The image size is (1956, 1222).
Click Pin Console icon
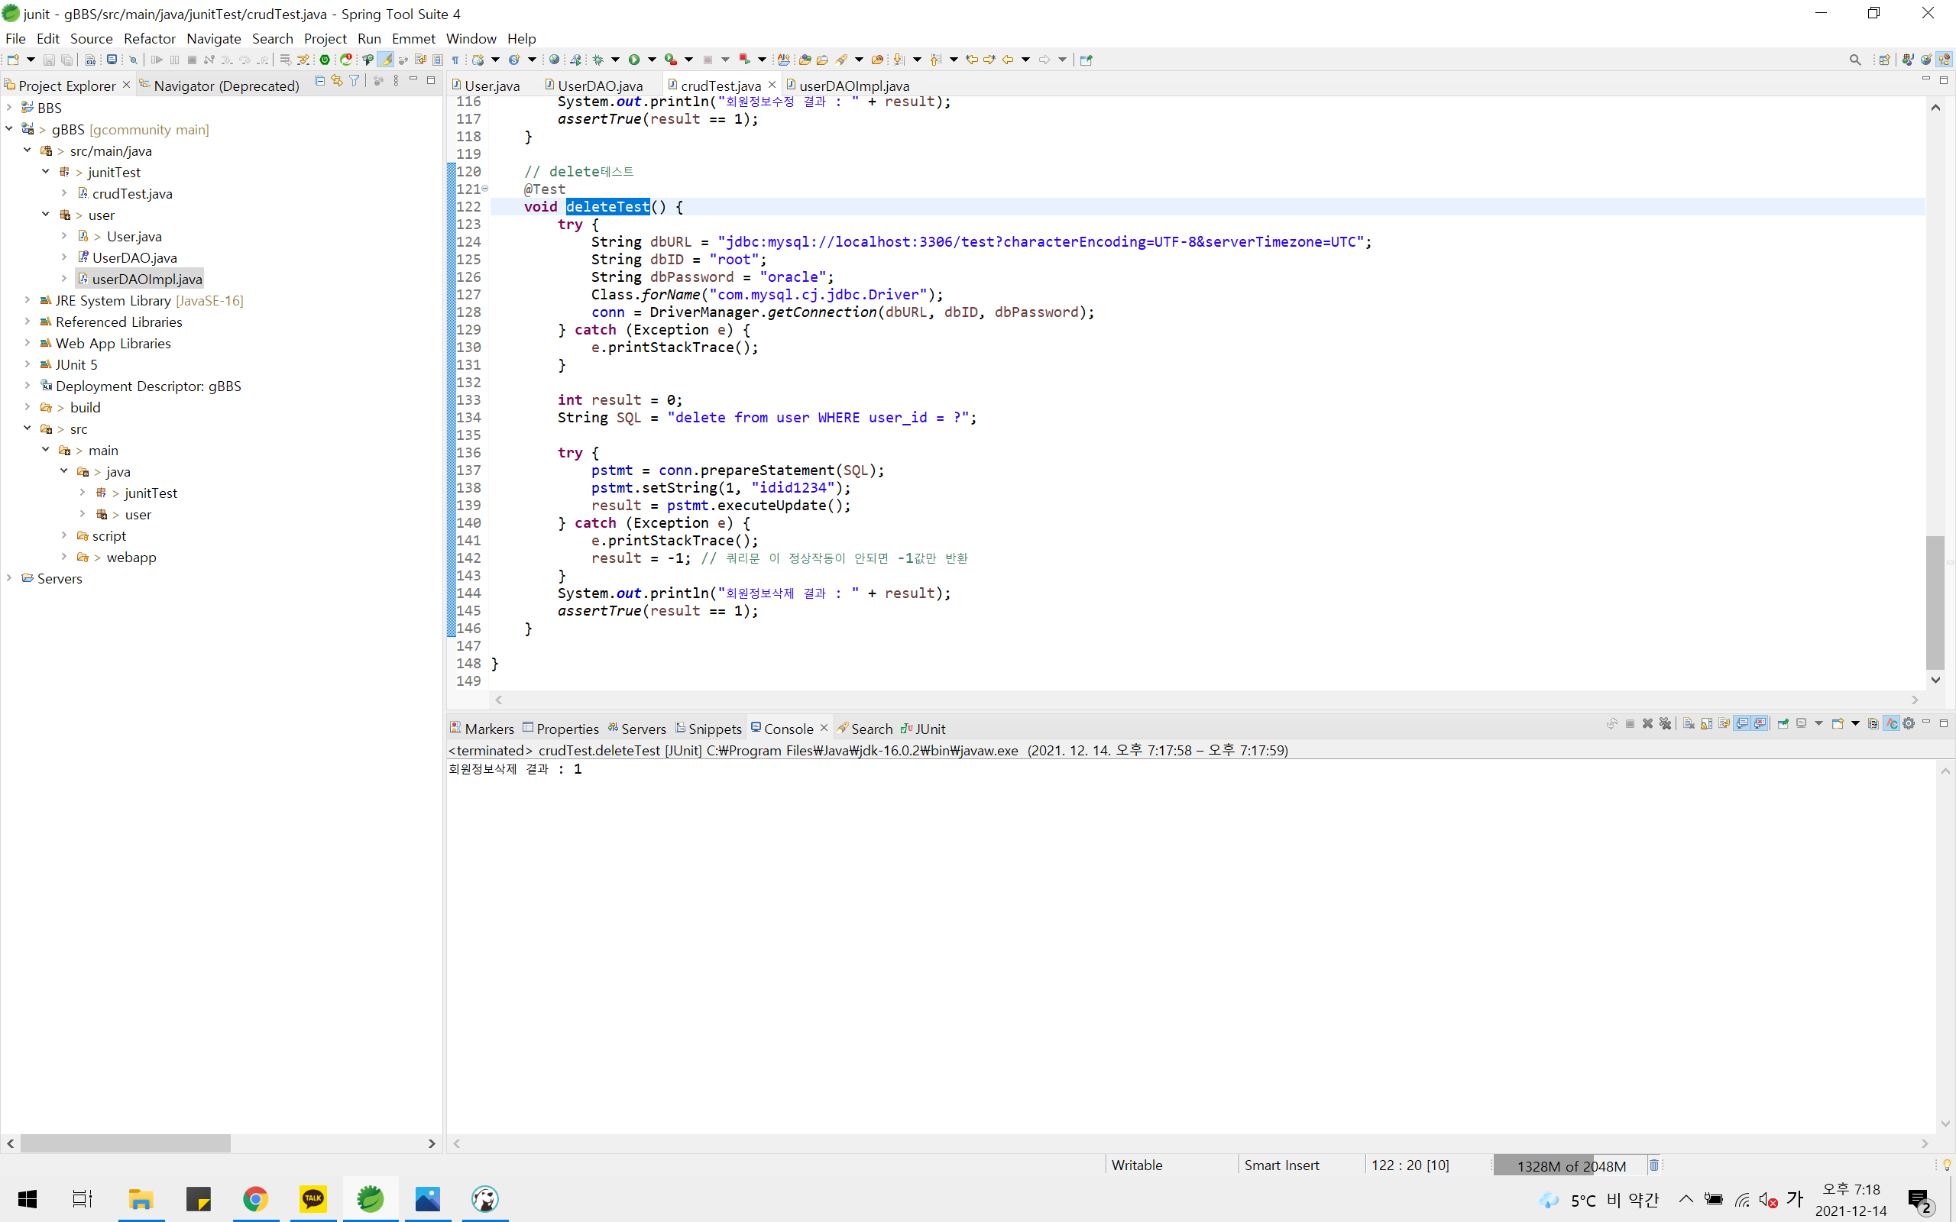1783,723
